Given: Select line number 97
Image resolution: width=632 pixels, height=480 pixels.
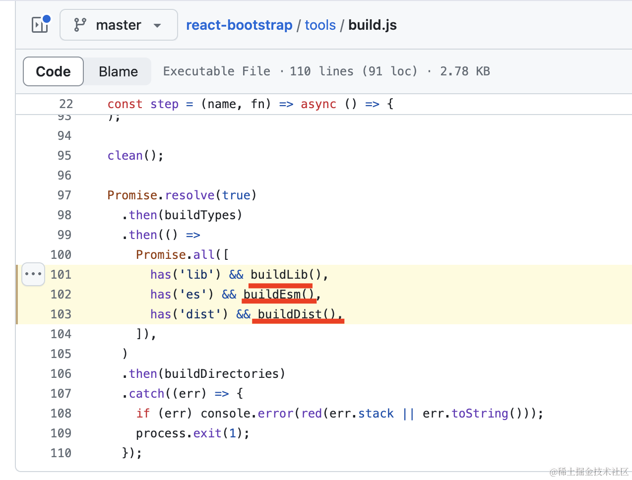Looking at the screenshot, I should click(x=64, y=195).
